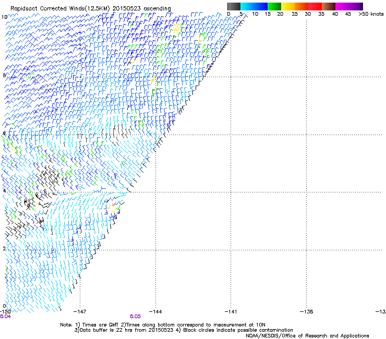
Task: Pick the gray 0-5 knots color segment
Action: click(x=234, y=6)
